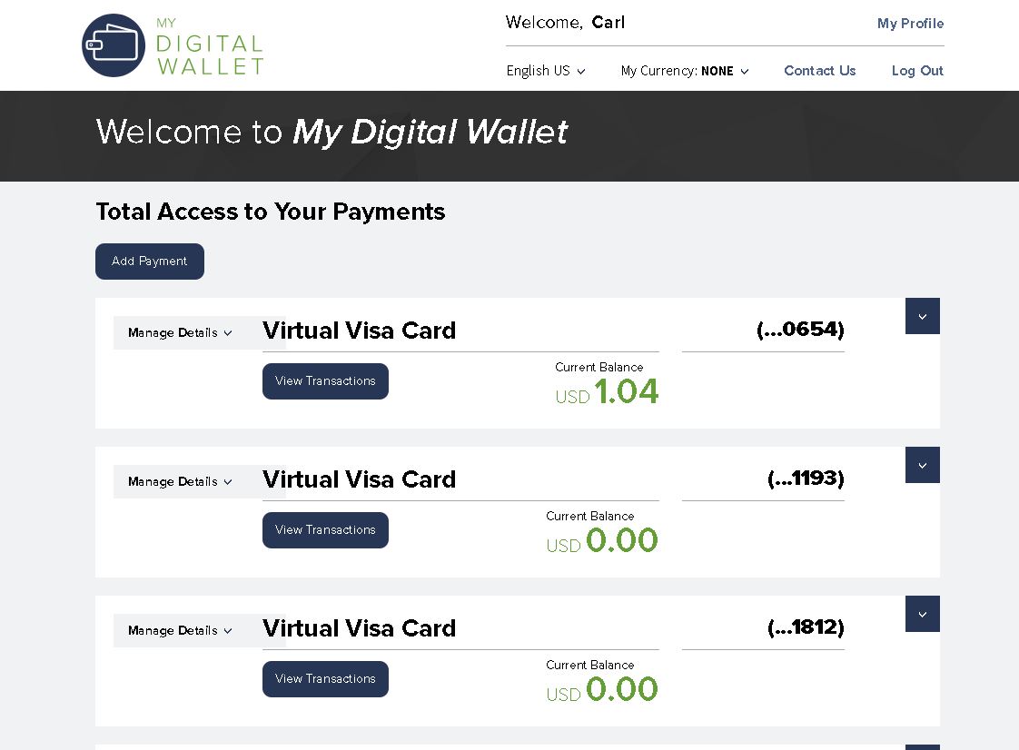The height and width of the screenshot is (750, 1019).
Task: Open the Contact Us page
Action: click(819, 71)
